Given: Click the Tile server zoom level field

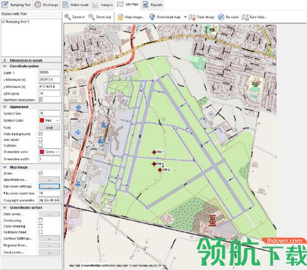Looking at the screenshot, I should [49, 193].
